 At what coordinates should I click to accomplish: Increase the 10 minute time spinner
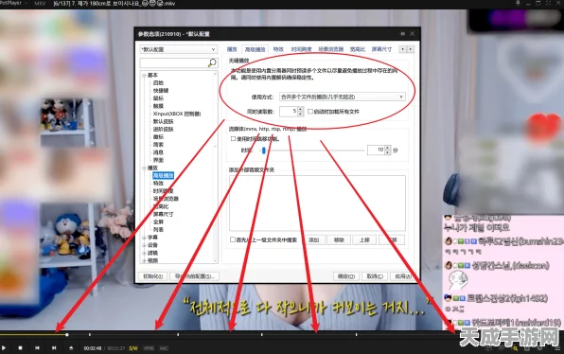click(x=387, y=148)
